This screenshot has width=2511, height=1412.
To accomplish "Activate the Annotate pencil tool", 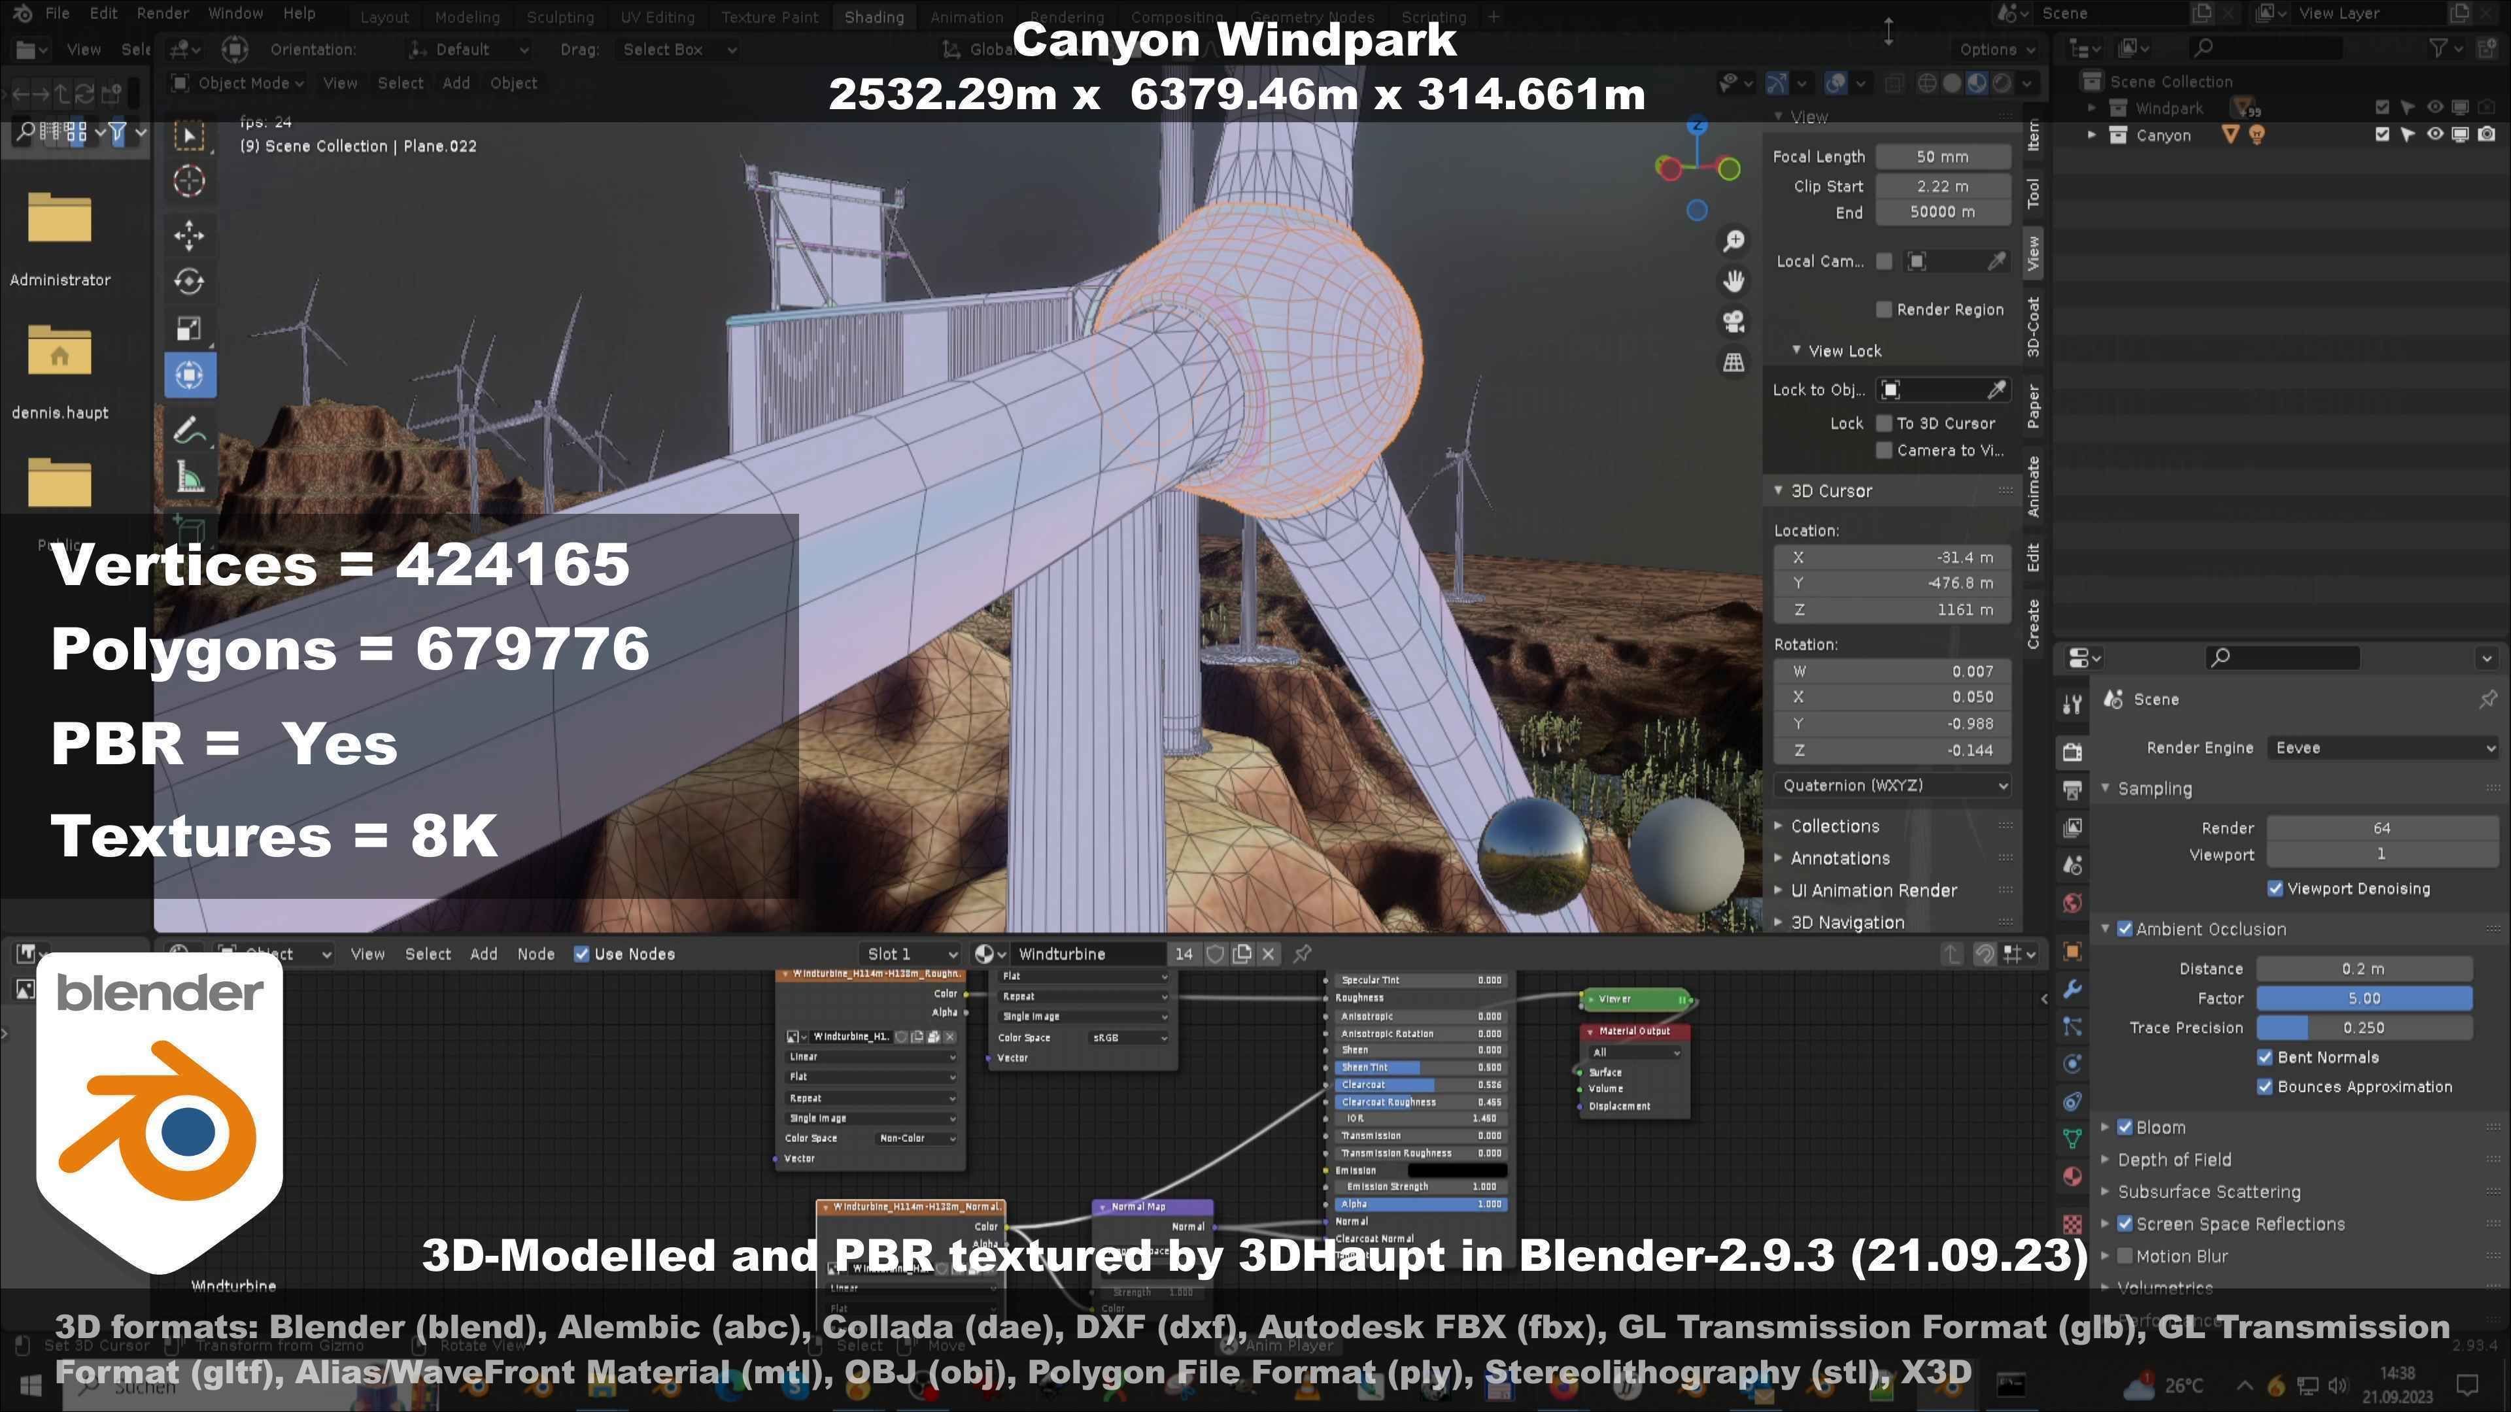I will [x=189, y=429].
